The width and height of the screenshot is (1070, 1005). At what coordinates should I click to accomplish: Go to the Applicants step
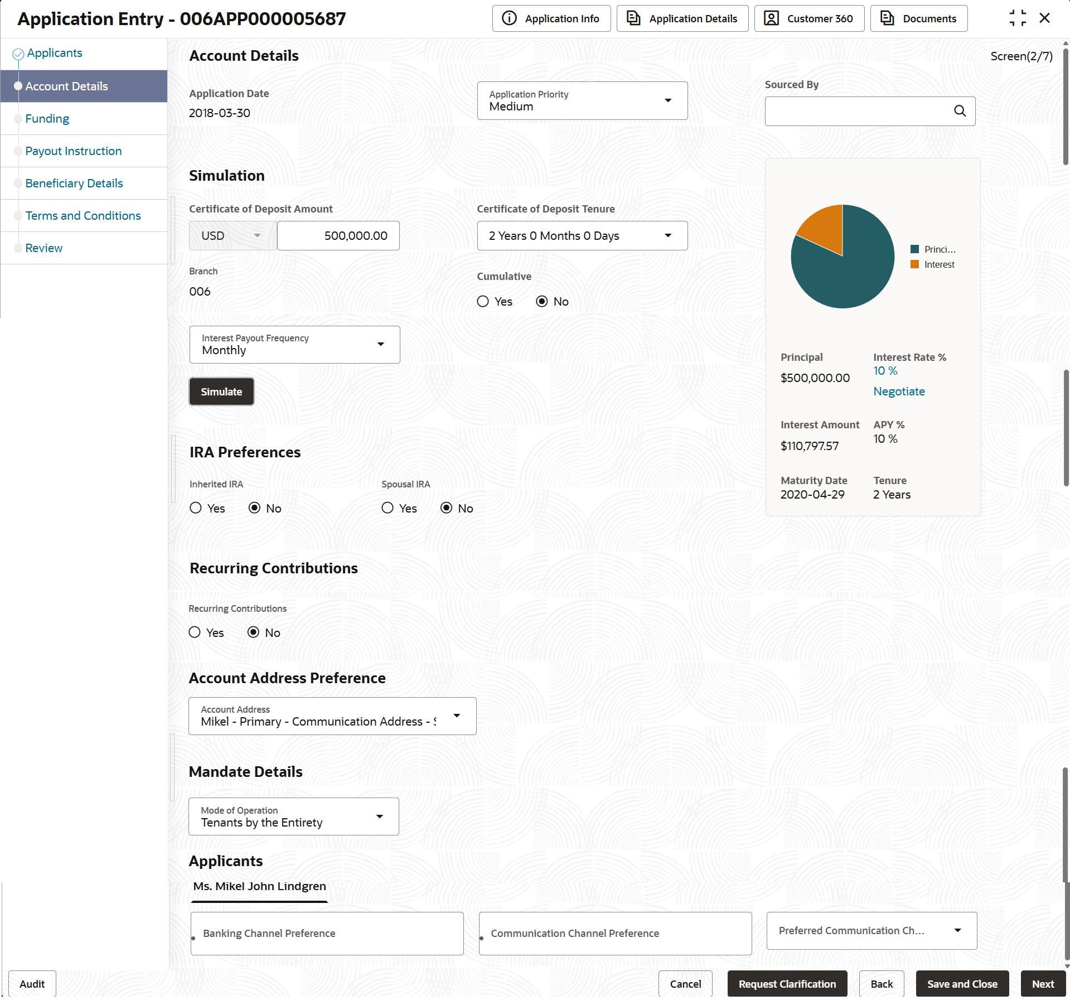click(x=55, y=53)
